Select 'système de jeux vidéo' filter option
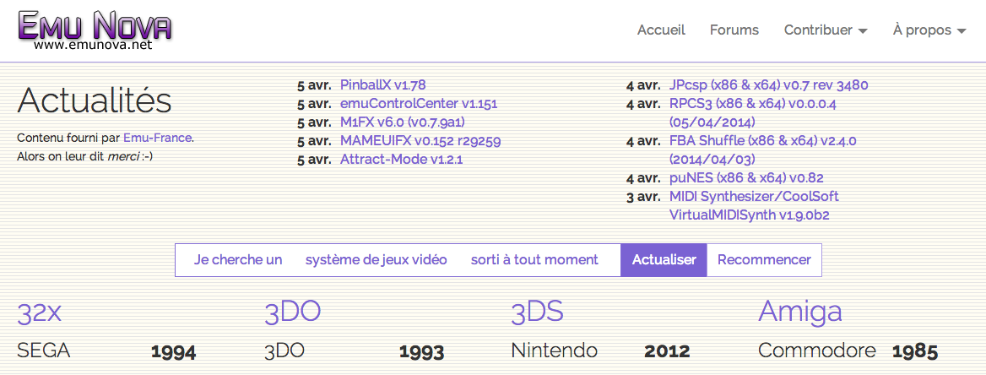This screenshot has height=375, width=986. click(376, 260)
